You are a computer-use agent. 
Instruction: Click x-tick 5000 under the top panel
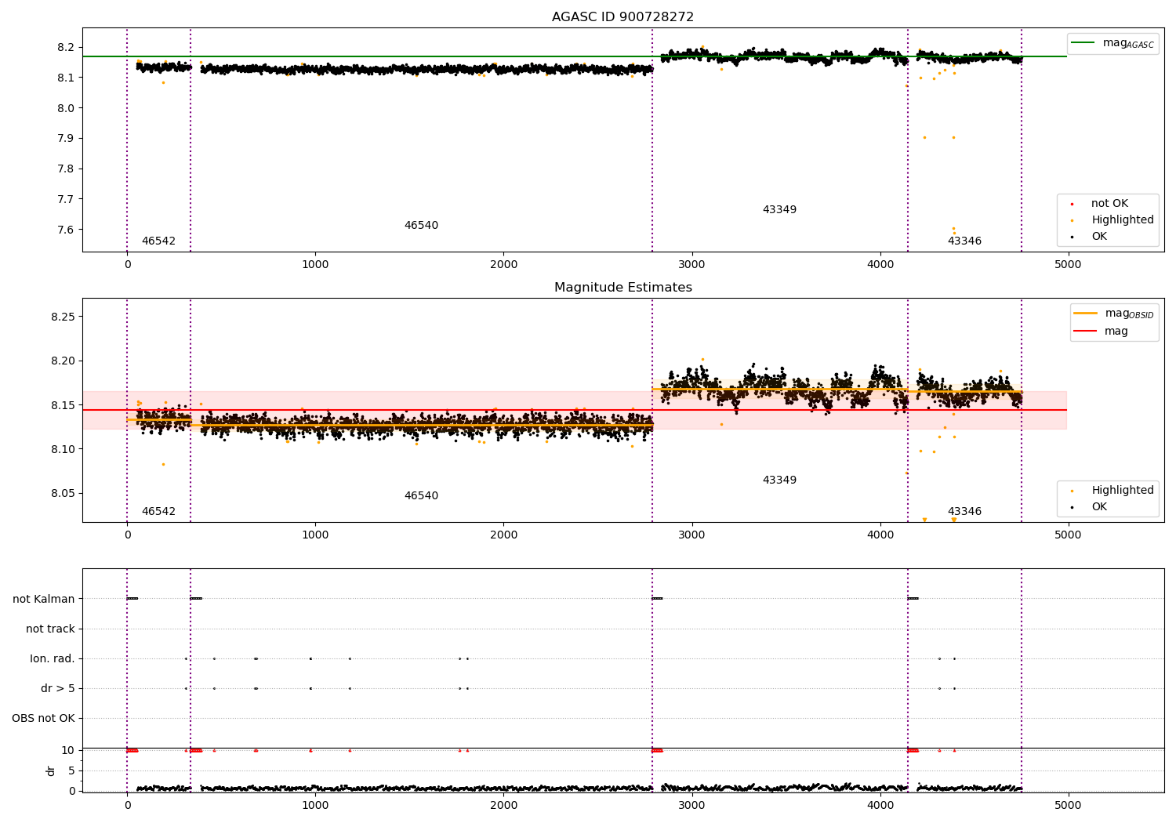(1068, 265)
